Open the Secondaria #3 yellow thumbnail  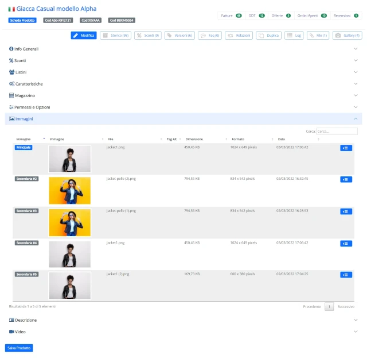point(70,222)
